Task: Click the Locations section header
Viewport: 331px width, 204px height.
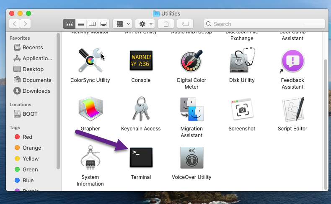Action: click(x=20, y=105)
